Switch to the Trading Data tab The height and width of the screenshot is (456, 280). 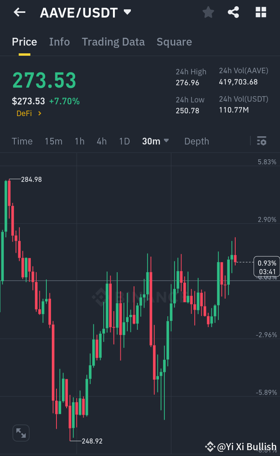coord(113,42)
